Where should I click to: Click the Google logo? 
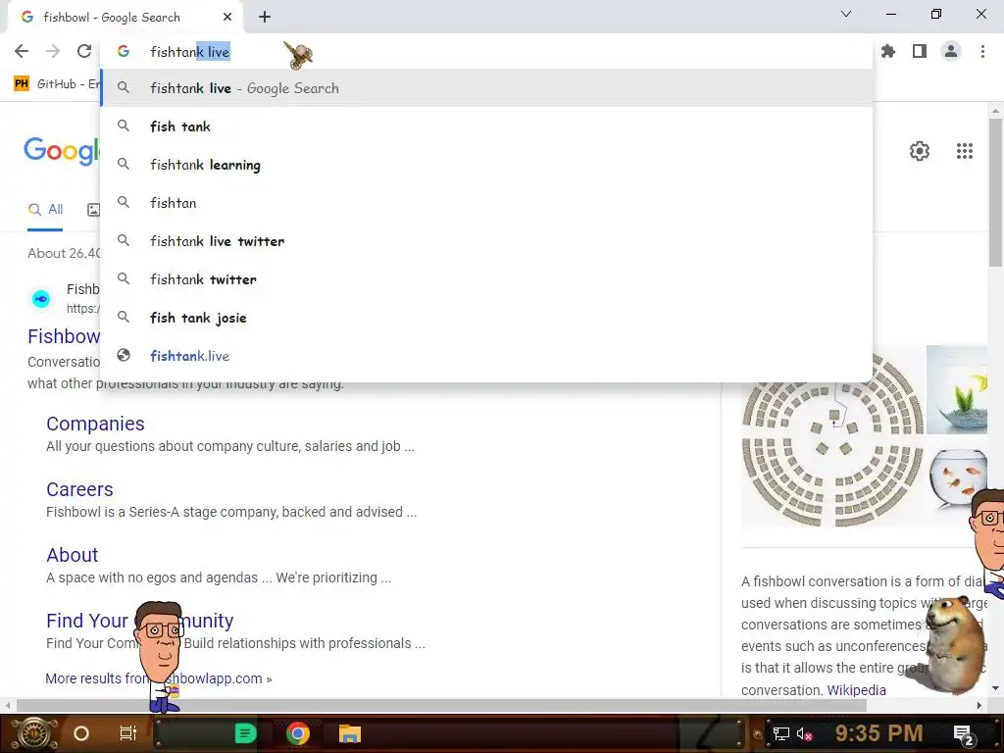click(x=62, y=151)
